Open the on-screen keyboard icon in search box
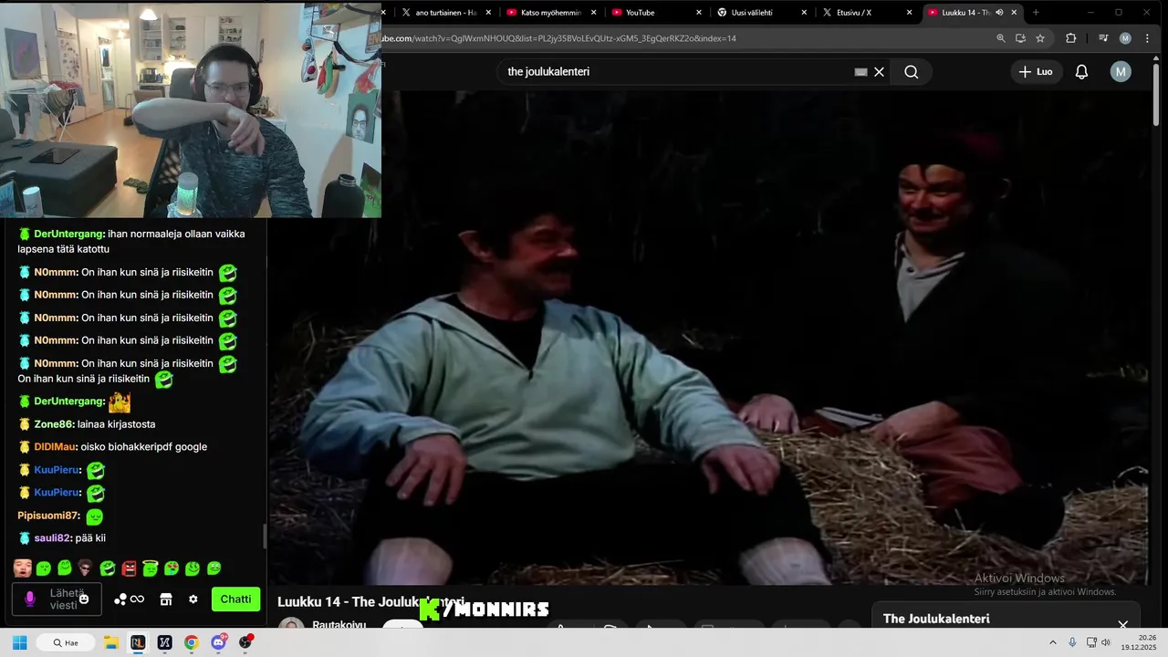The image size is (1168, 657). click(x=860, y=72)
